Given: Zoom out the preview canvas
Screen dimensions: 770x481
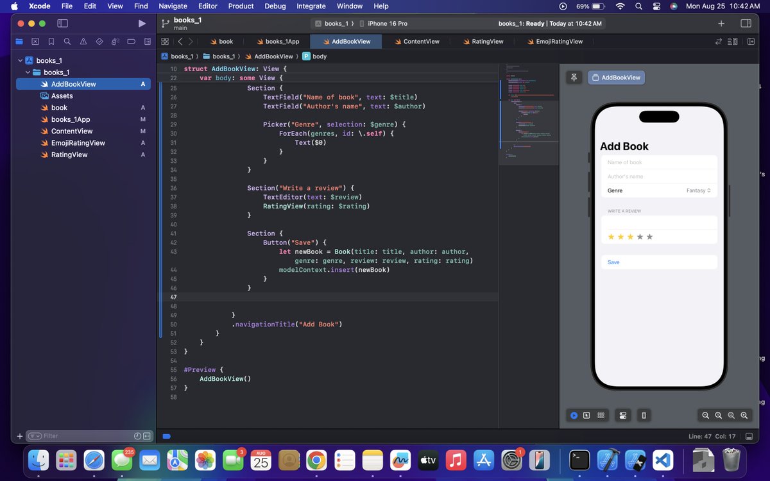Looking at the screenshot, I should [706, 416].
